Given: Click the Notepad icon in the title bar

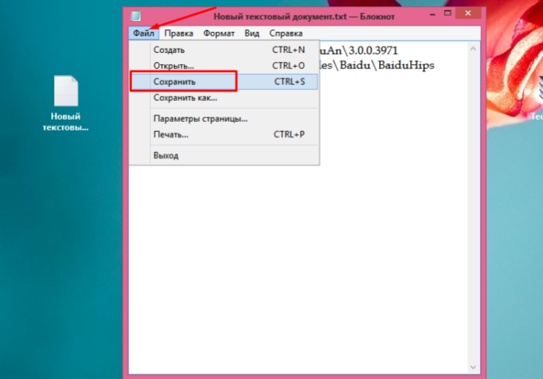Looking at the screenshot, I should [136, 16].
